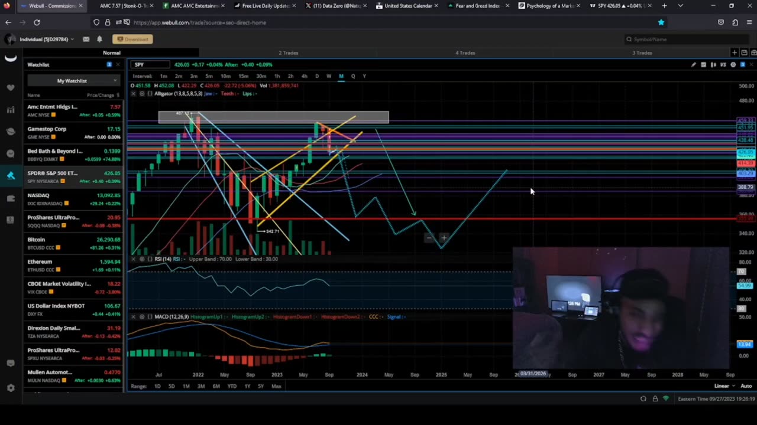Image resolution: width=757 pixels, height=425 pixels.
Task: Open chart settings circle icon
Action: click(733, 64)
